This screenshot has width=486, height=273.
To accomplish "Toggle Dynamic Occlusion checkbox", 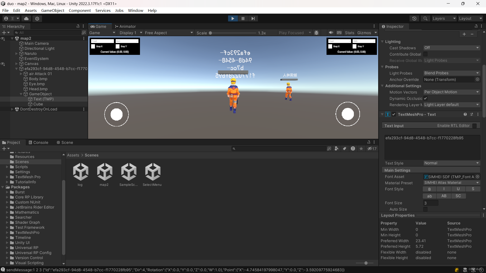I will [426, 98].
